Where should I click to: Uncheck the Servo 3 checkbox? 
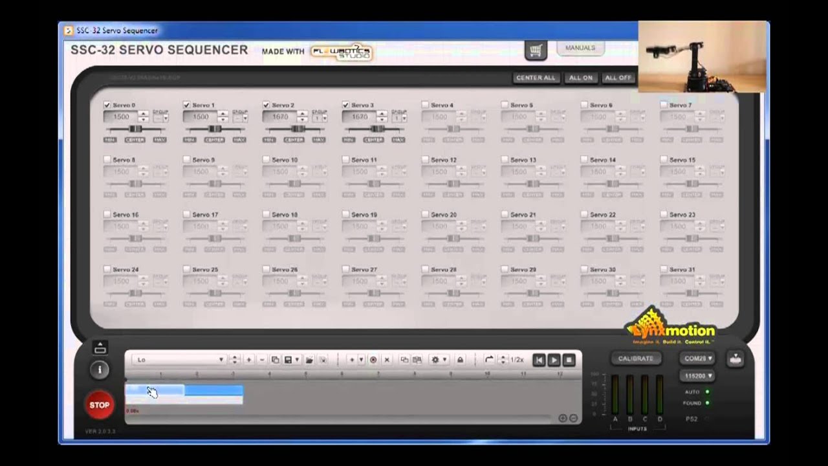click(x=345, y=105)
